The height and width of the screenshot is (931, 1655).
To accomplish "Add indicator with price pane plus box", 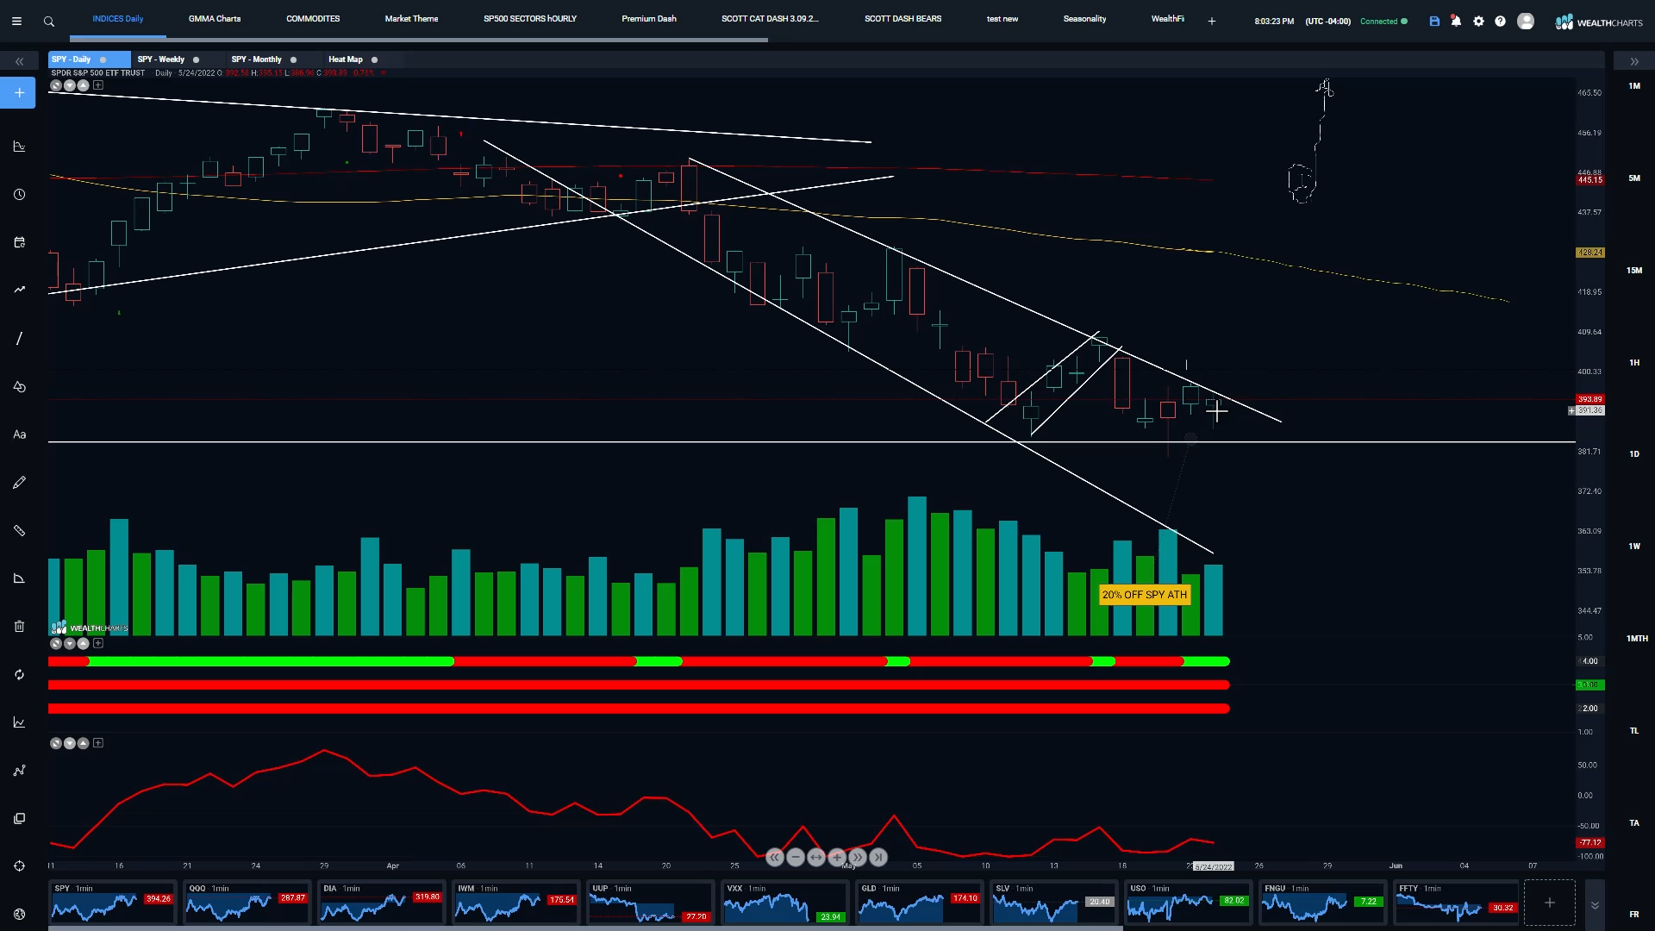I will tap(98, 85).
